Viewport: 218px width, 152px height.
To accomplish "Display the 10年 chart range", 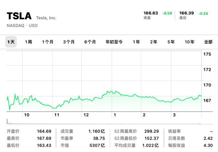I will 190,42.
